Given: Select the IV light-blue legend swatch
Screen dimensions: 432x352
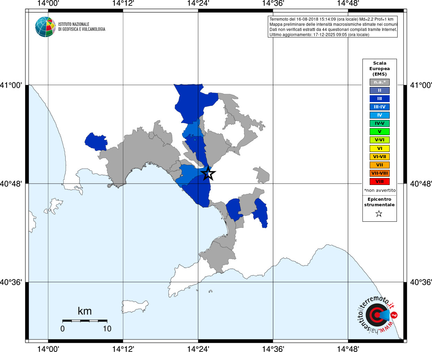Looking at the screenshot, I should [380, 115].
